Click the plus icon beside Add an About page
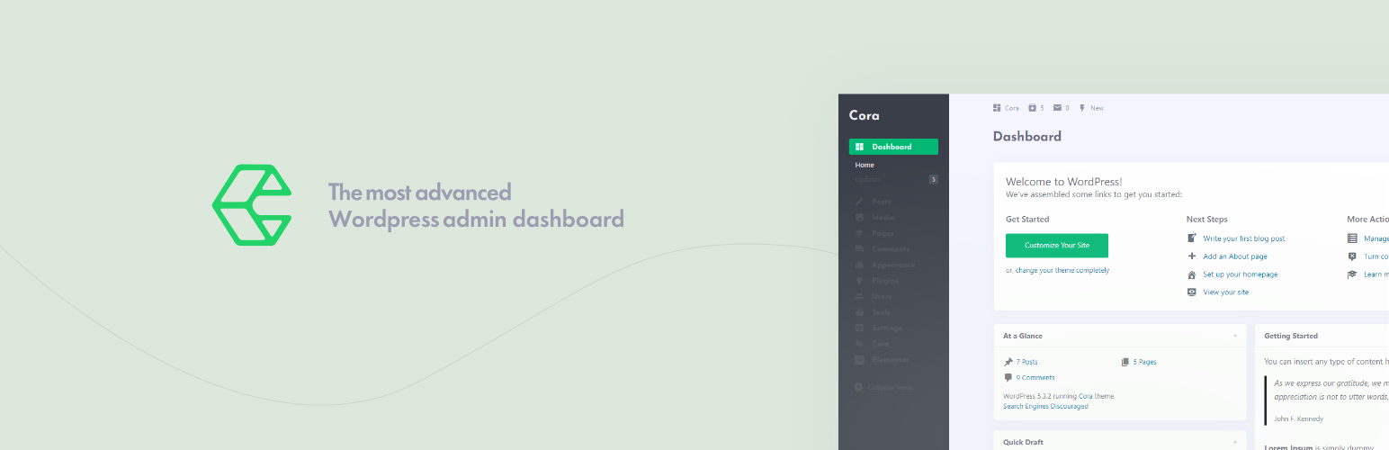Screen dimensions: 1389x450 pyautogui.click(x=1192, y=256)
